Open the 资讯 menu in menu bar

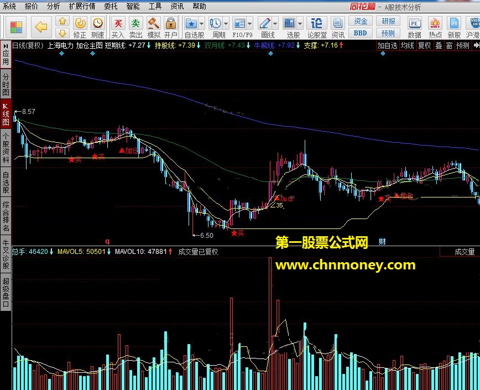(177, 6)
